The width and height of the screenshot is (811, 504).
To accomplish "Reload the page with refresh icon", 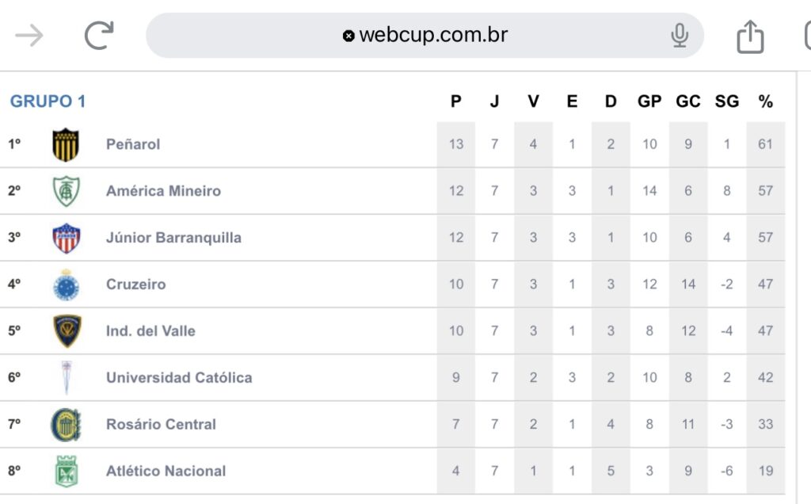I will [x=99, y=35].
